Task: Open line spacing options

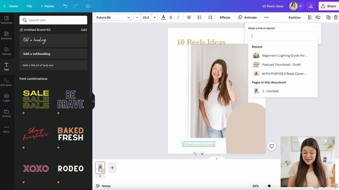Action: coord(210,17)
